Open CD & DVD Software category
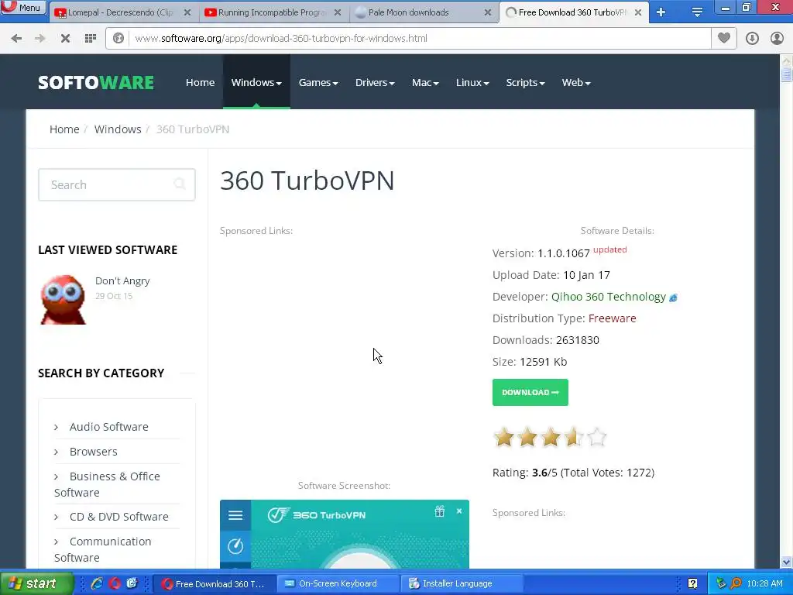 118,517
